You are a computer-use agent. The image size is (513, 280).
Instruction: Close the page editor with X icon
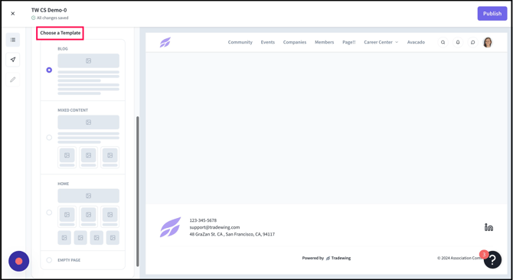13,14
